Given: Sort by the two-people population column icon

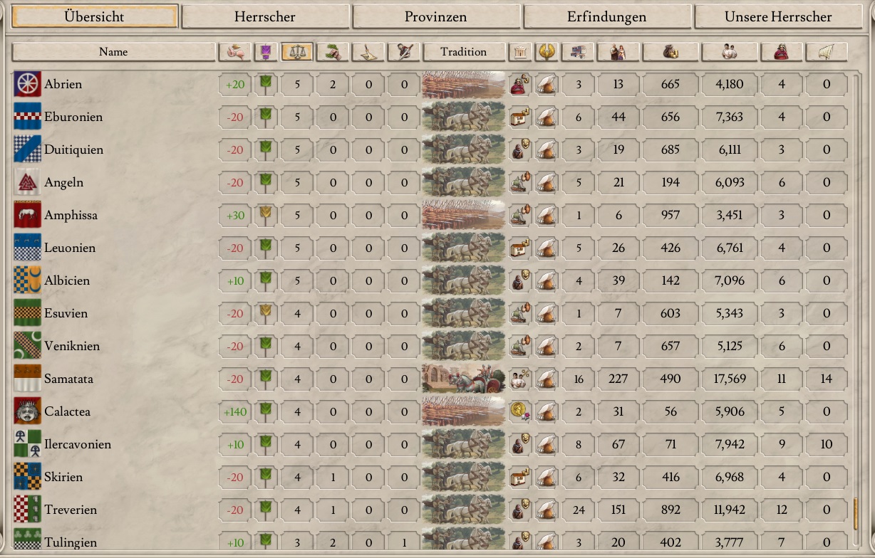Looking at the screenshot, I should pos(728,52).
